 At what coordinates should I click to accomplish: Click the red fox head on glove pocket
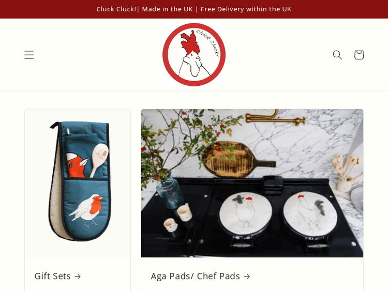[x=77, y=165]
